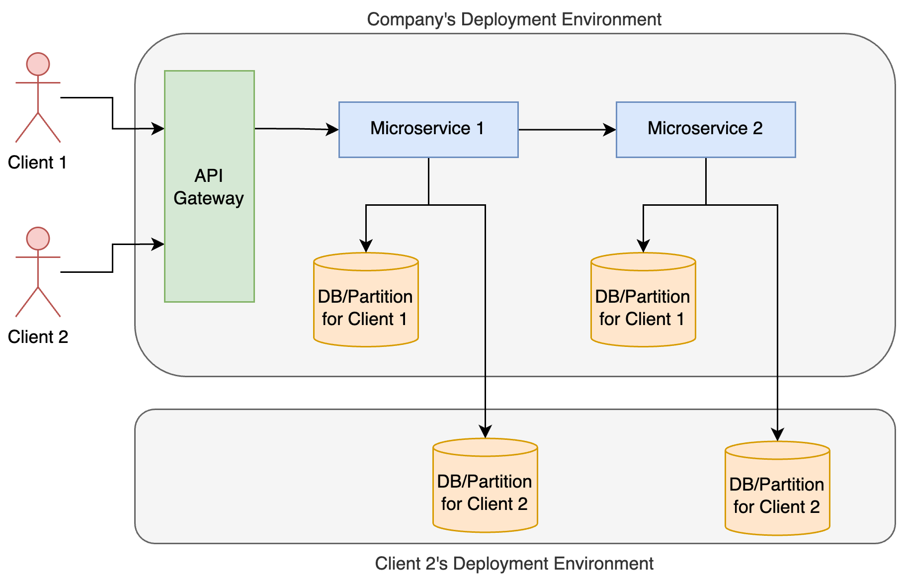905x583 pixels.
Task: Select the Microservice 2 box
Action: tap(706, 130)
